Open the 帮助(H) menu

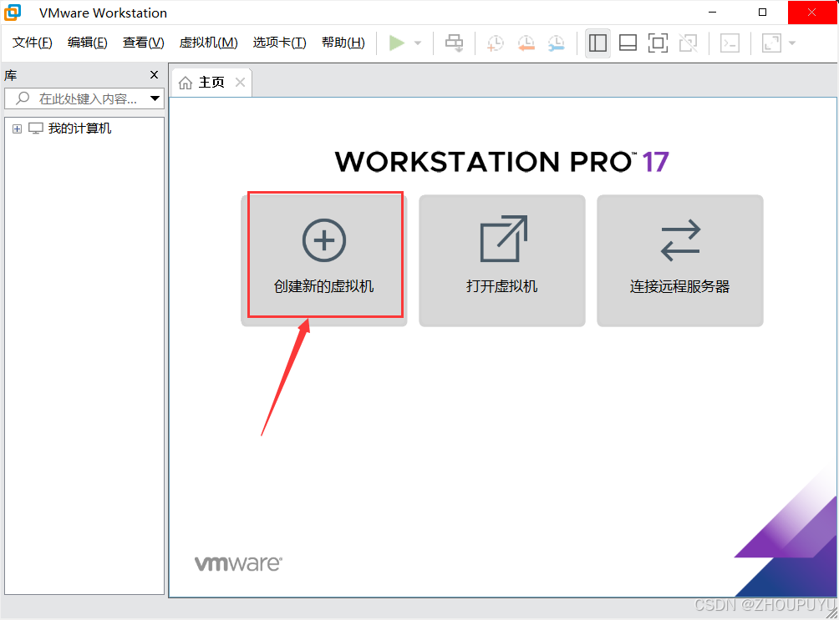[343, 43]
